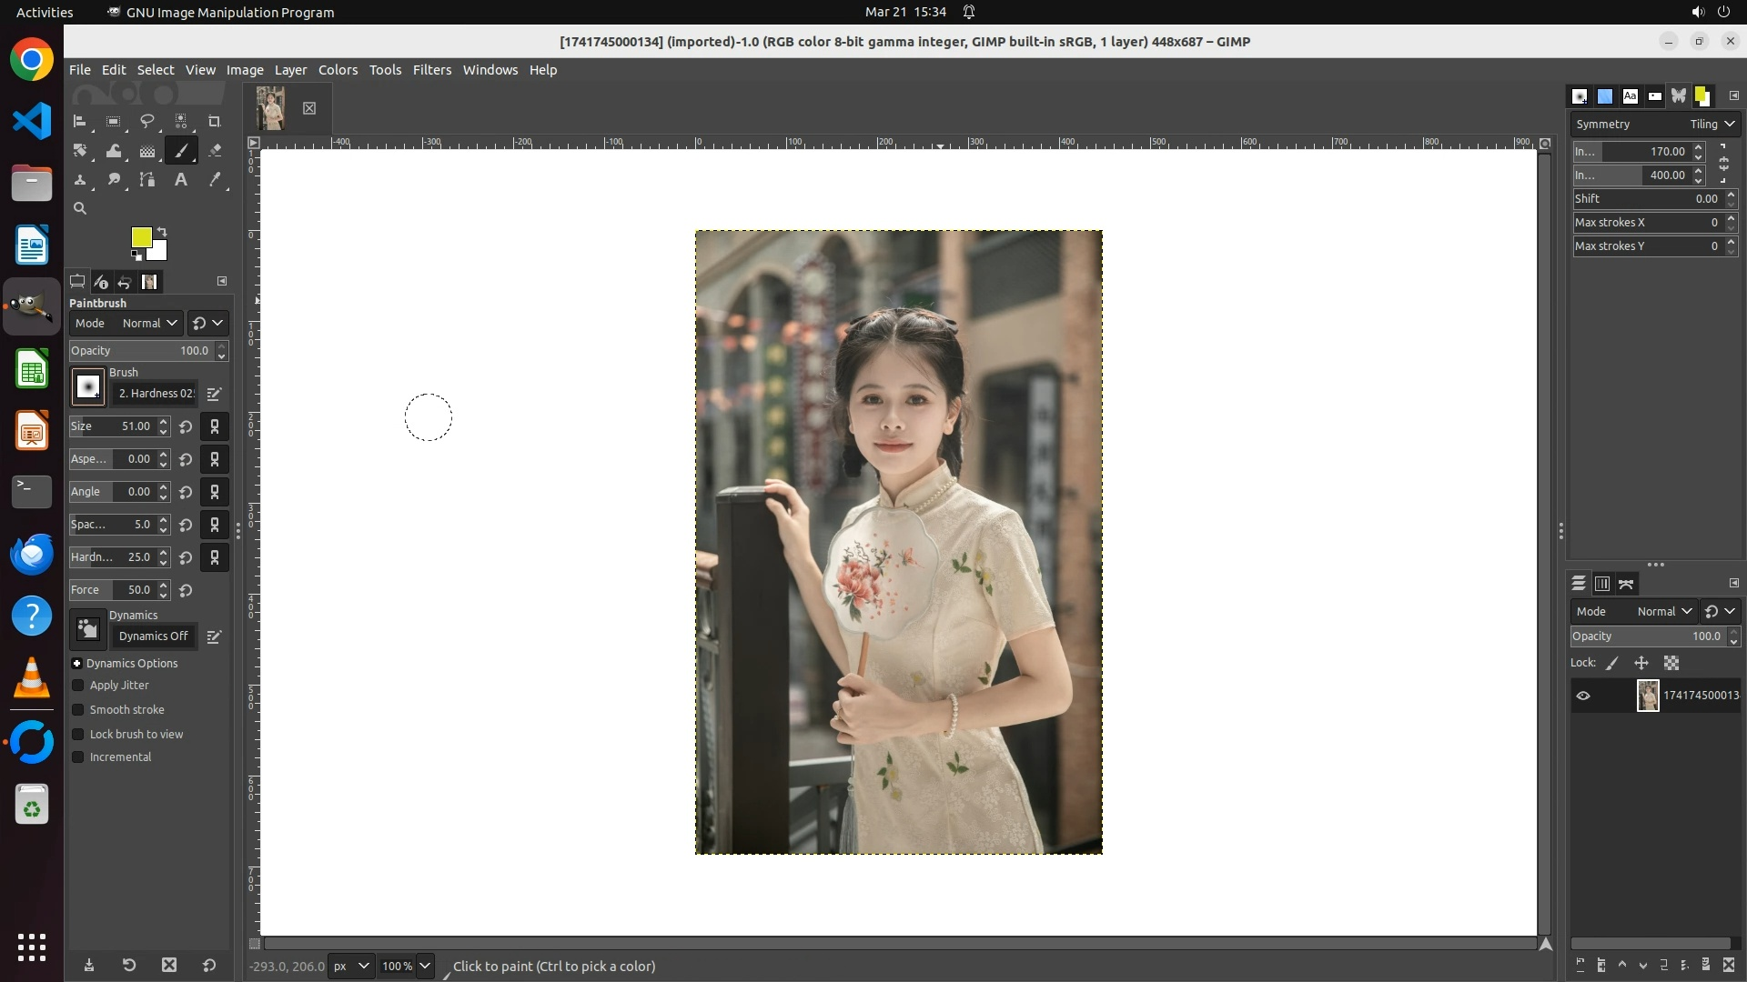Viewport: 1747px width, 982px height.
Task: Select the Color Picker eyedropper tool
Action: 215,180
